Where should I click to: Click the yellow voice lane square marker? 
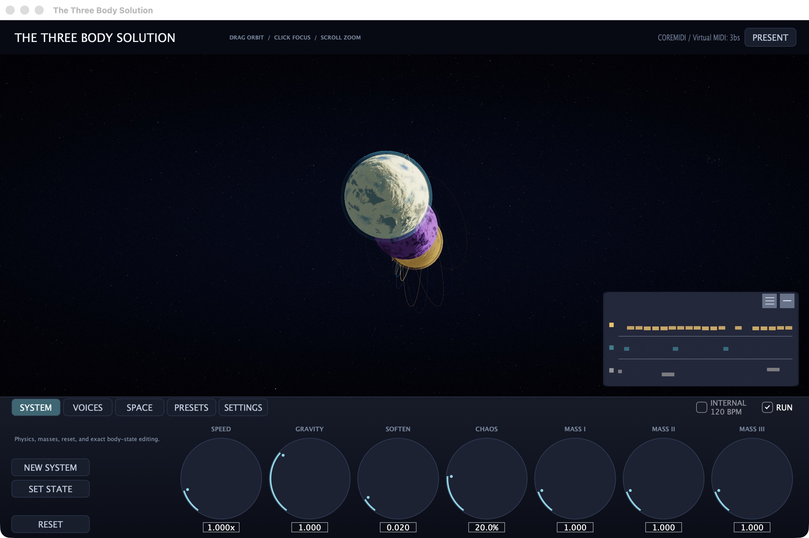[x=611, y=325]
